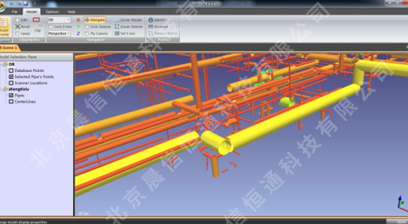Image resolution: width=408 pixels, height=224 pixels.
Task: Choose Zoom Extents
Action: tap(129, 27)
